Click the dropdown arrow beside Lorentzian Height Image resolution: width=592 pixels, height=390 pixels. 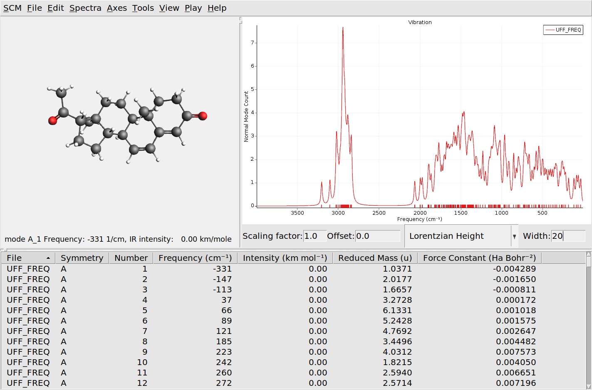coord(515,236)
